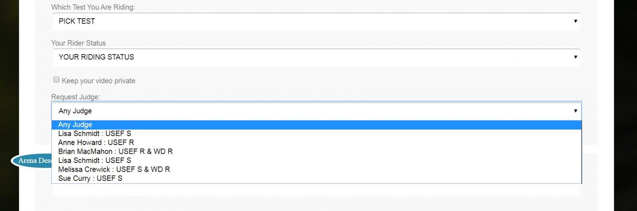Viewport: 637px width, 211px height.
Task: Enable the Keep your video private checkbox
Action: click(57, 80)
